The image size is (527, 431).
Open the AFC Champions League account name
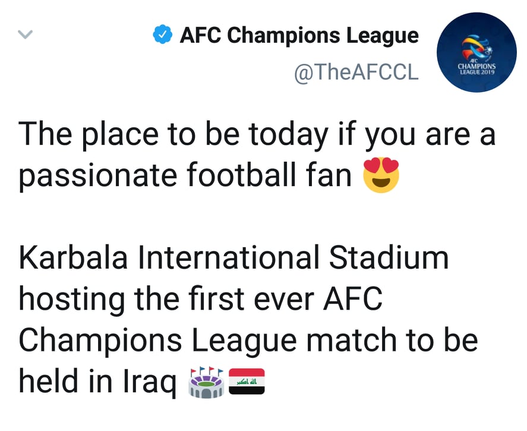[x=299, y=36]
